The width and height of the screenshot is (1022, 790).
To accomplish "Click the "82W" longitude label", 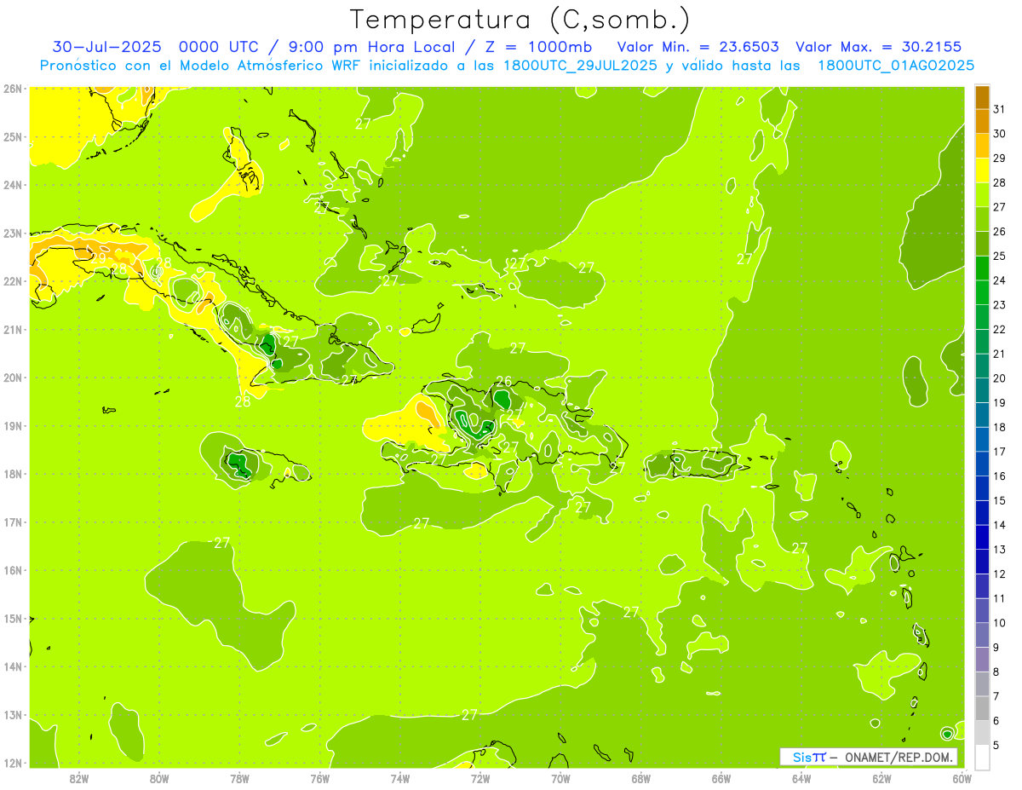I will 78,778.
